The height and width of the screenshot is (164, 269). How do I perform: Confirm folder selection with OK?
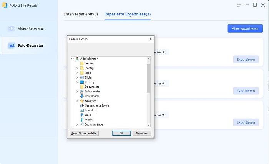(121, 133)
